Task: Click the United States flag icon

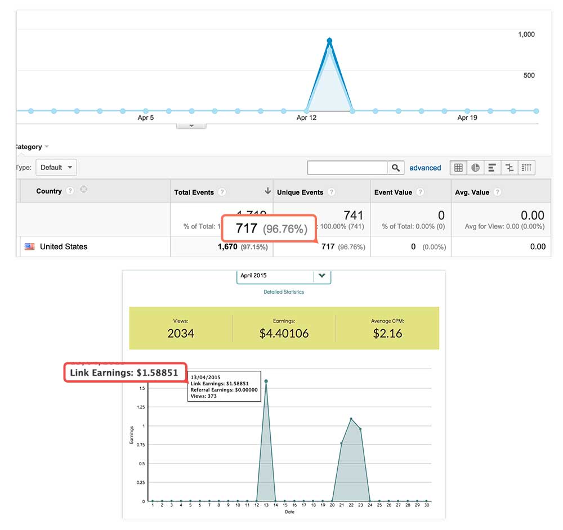Action: click(x=29, y=246)
